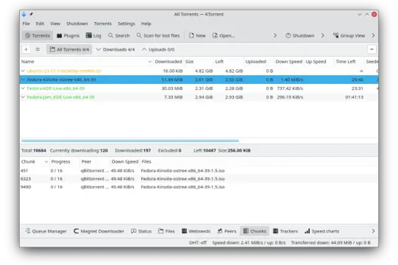Open the Settings menu

[127, 24]
